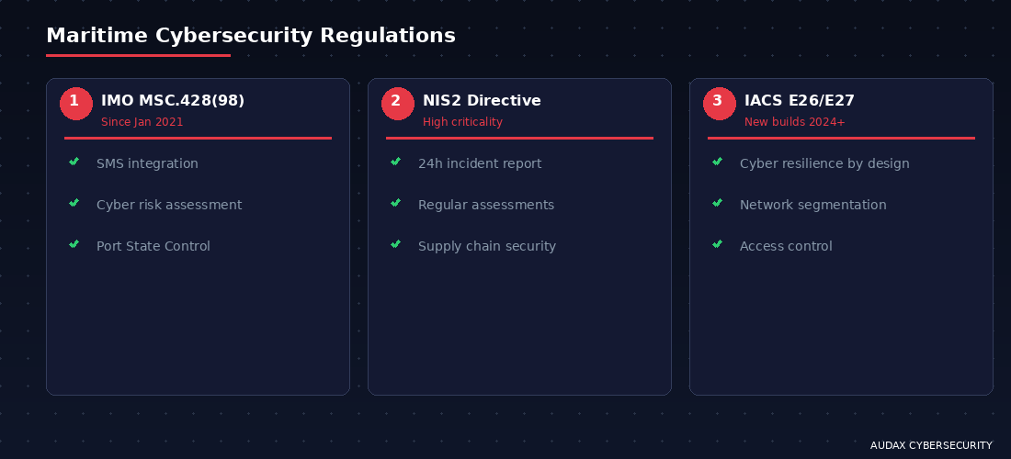Click the Maritime Cybersecurity Regulations title

[x=251, y=36]
